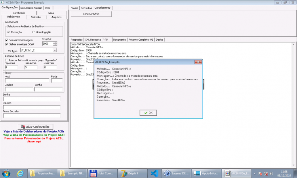Click the Aguardar value field
Image resolution: width=297 pixels, height=178 pixels.
point(11,67)
